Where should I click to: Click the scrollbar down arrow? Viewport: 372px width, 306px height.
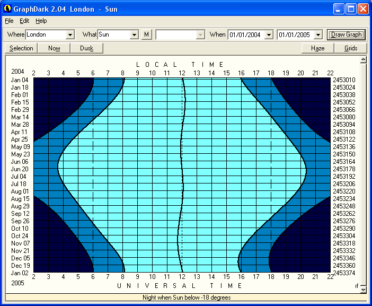[363, 290]
